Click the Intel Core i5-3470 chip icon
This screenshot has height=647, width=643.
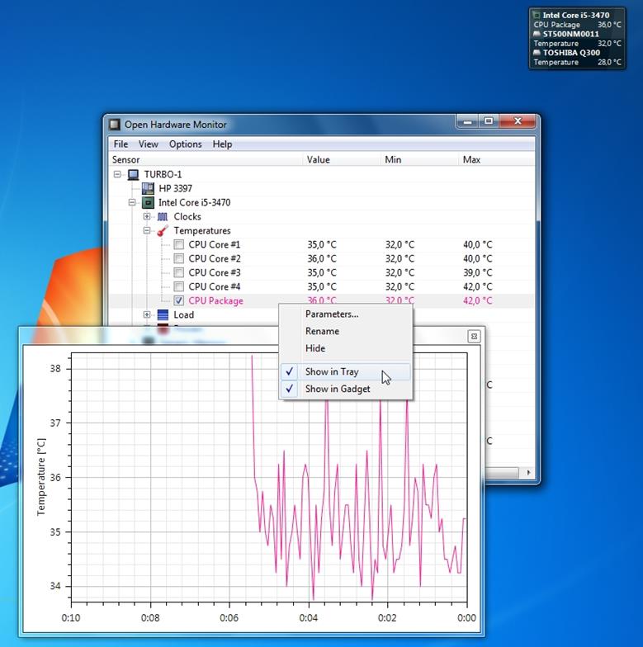[x=148, y=203]
